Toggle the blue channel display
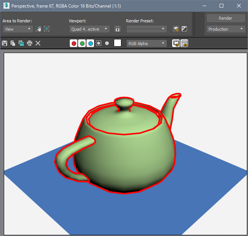248x236 pixels. pyautogui.click(x=90, y=43)
